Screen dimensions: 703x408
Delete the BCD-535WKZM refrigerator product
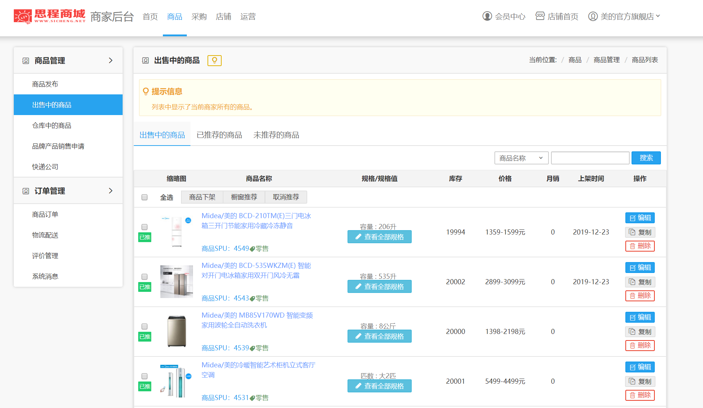point(640,296)
